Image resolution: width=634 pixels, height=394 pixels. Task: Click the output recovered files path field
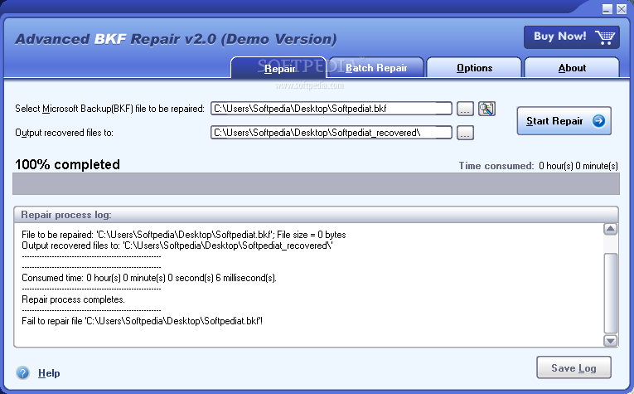(332, 132)
